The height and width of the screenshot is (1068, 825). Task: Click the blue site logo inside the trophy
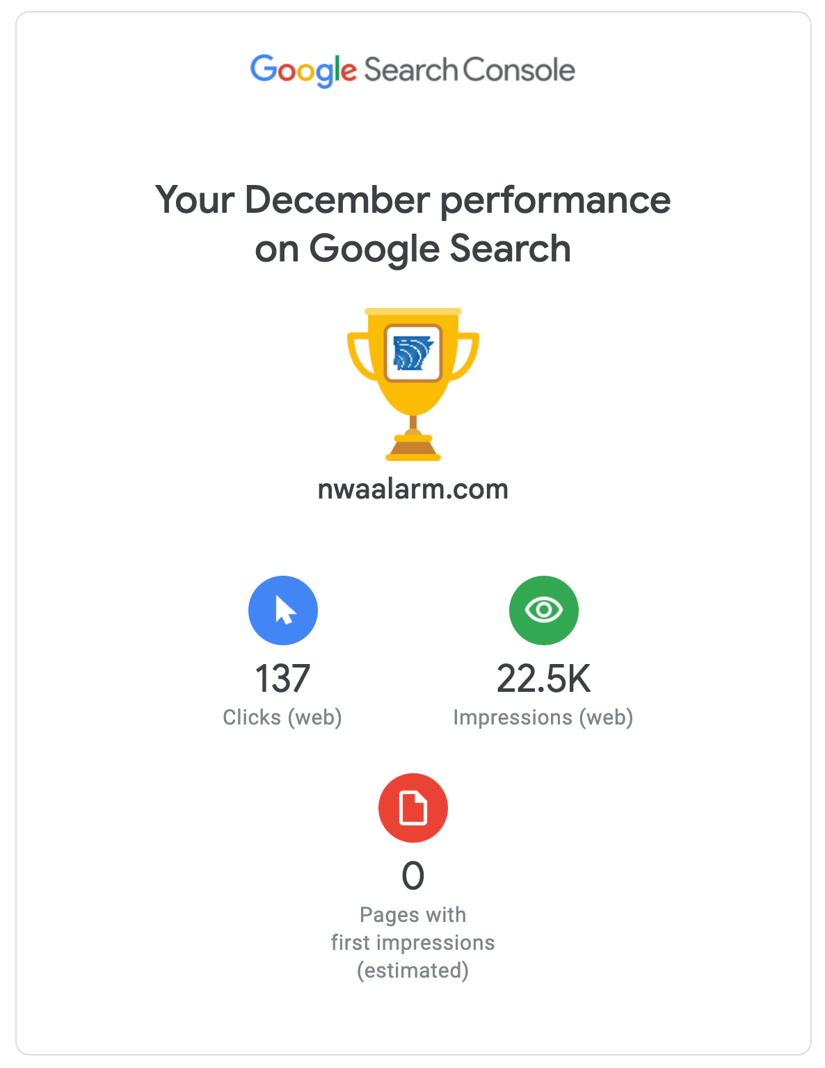coord(413,353)
